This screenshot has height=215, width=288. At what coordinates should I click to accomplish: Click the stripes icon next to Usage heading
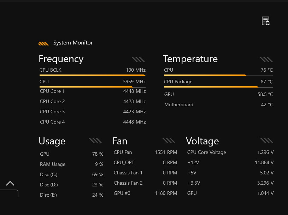pos(95,140)
